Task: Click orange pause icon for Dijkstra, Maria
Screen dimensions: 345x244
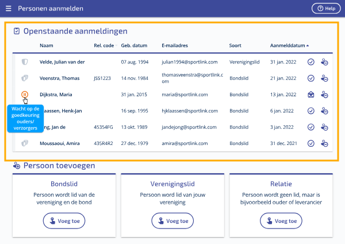Action: (x=25, y=94)
